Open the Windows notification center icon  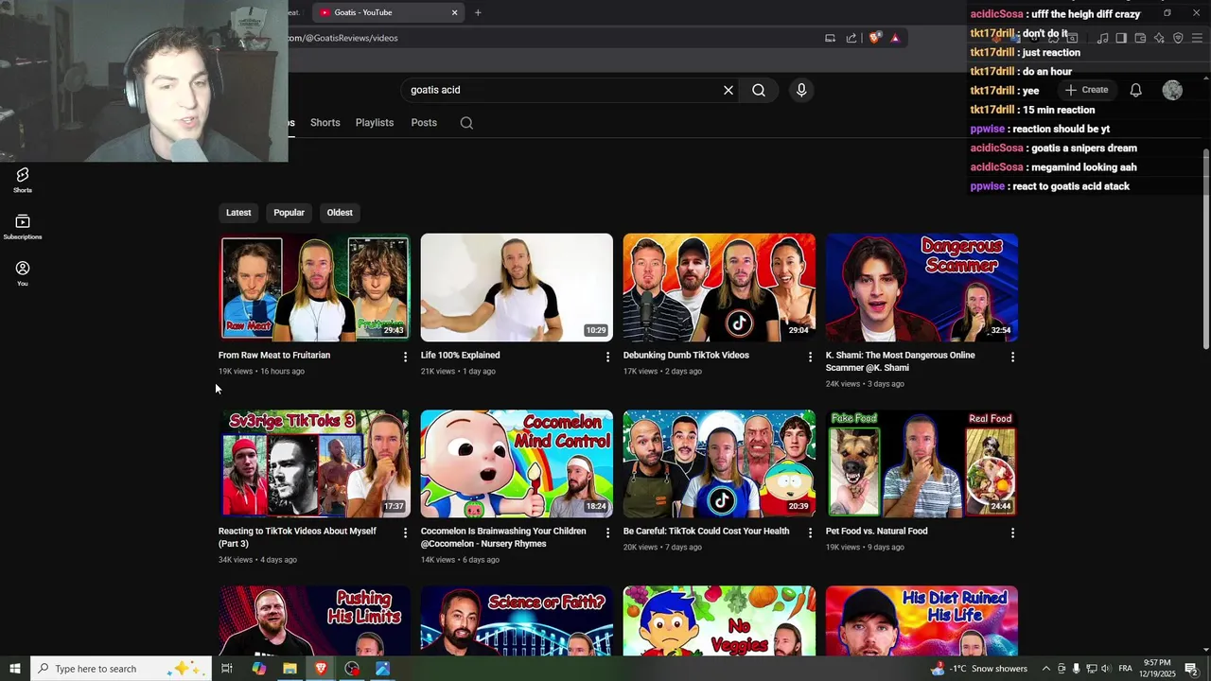pos(1192,669)
